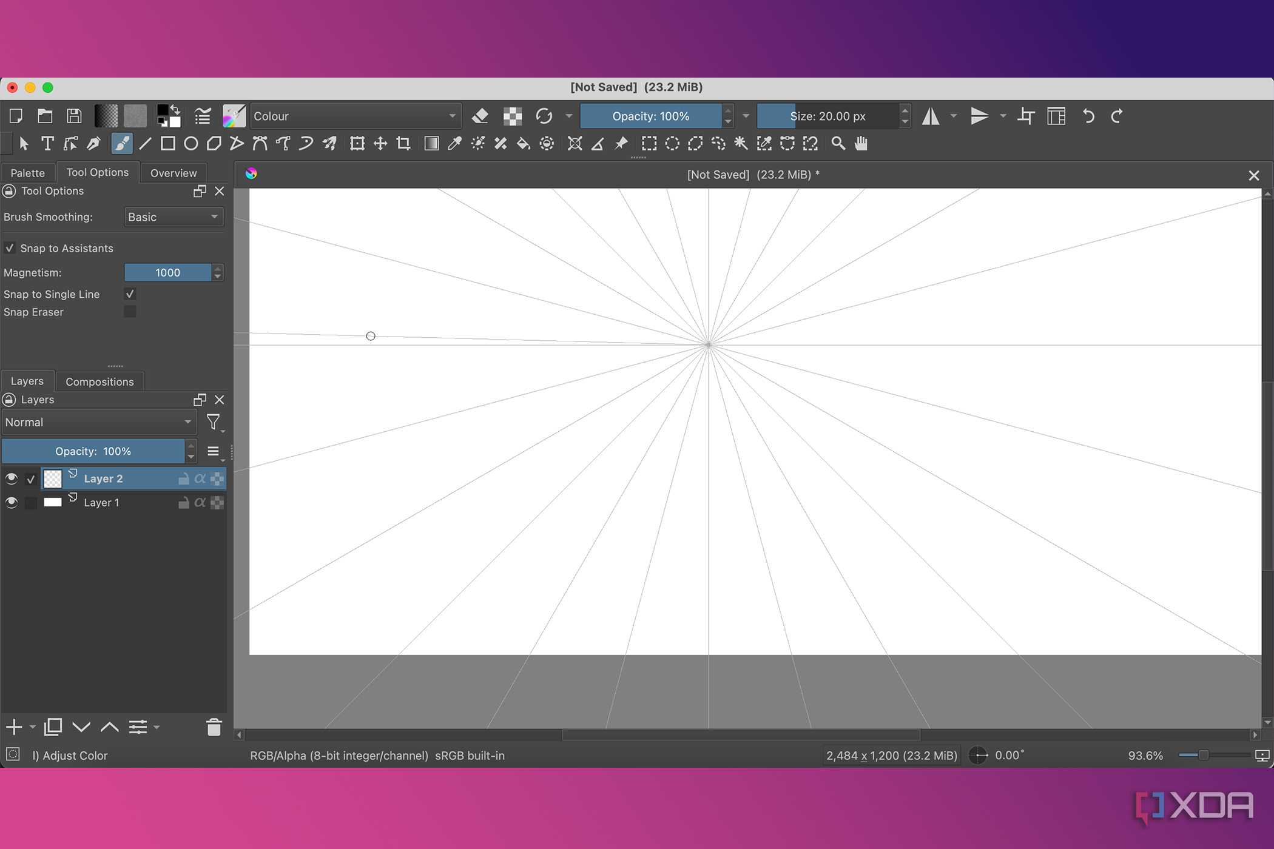Select the Ellipse shape tool
This screenshot has width=1274, height=849.
pyautogui.click(x=191, y=144)
